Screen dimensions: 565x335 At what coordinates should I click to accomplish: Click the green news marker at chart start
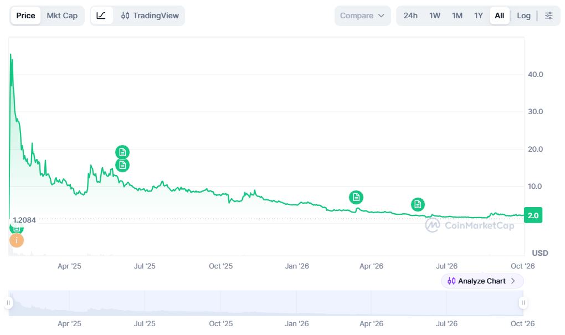point(17,228)
